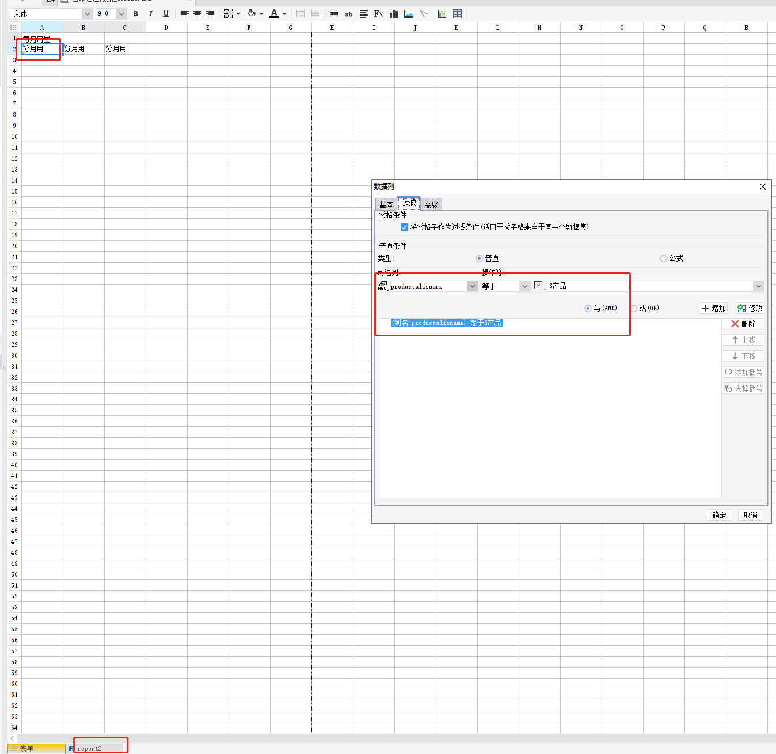Select the 公式 type radio button
This screenshot has height=754, width=776.
663,258
